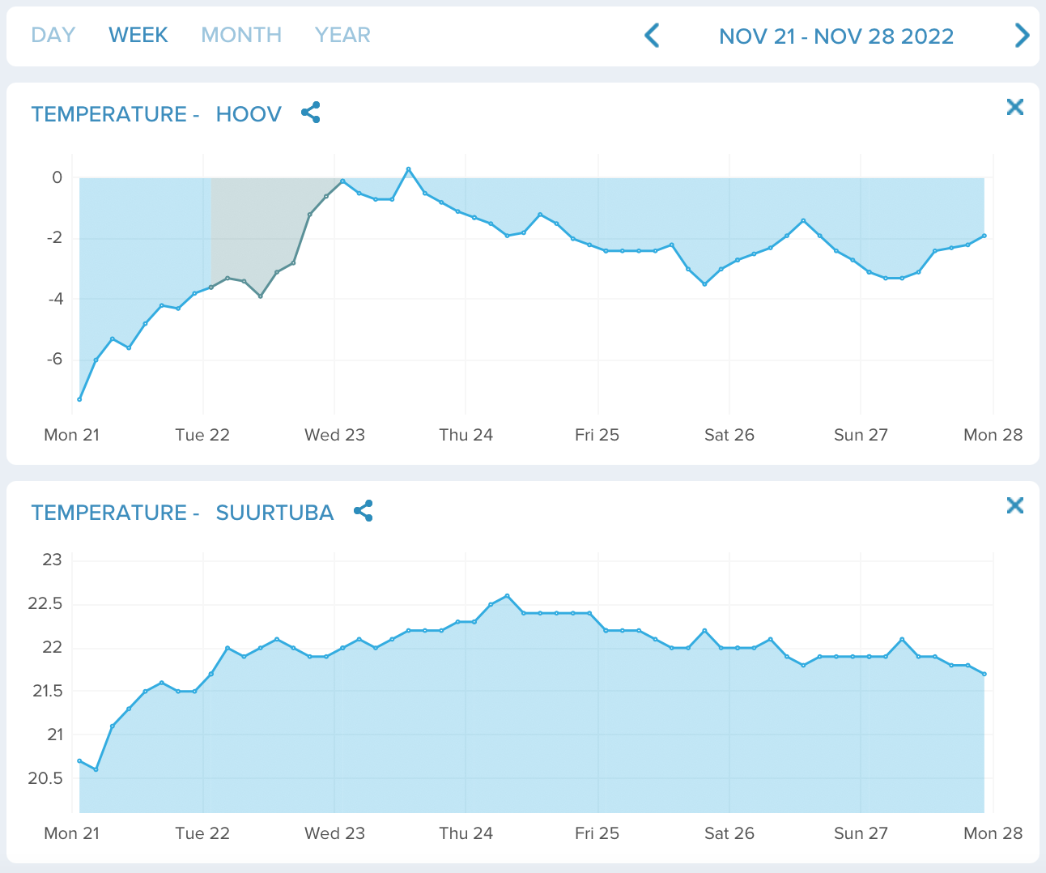This screenshot has width=1046, height=873.
Task: Click the lowest Suurtuba point on Mon 21
Action: 96,769
